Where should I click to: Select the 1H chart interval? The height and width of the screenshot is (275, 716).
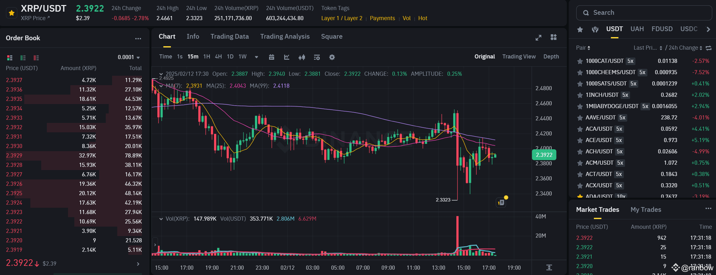pos(207,57)
